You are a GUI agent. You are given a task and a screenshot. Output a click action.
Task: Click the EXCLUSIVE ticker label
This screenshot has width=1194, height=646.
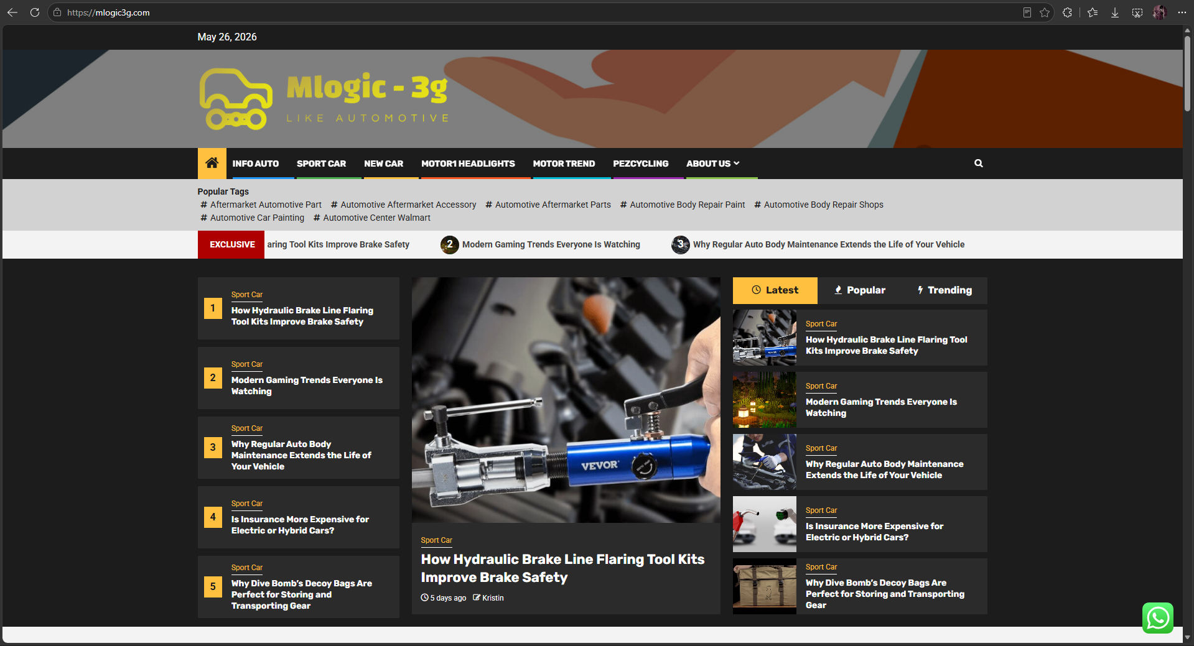(x=231, y=244)
